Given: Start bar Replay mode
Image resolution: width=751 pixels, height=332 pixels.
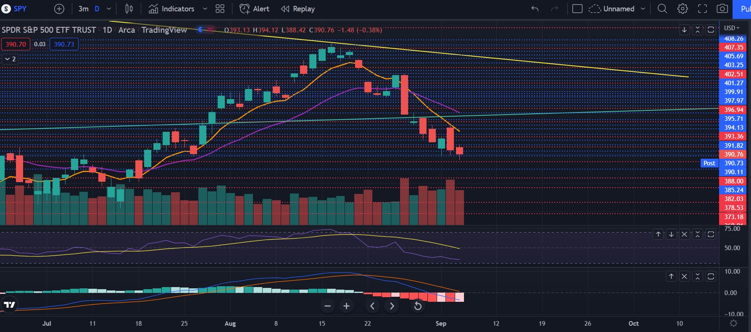Looking at the screenshot, I should 298,8.
